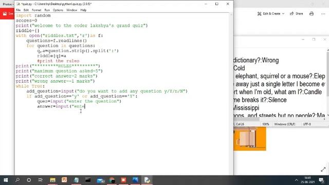Viewport: 329px width, 185px height.
Task: Click the taskbar clock and date
Action: [x=307, y=180]
